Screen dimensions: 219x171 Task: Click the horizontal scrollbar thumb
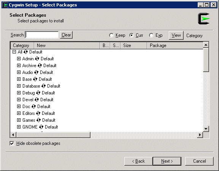tap(53, 135)
